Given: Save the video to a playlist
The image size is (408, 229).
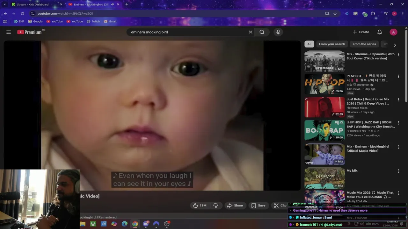Looking at the screenshot, I should tap(258, 205).
